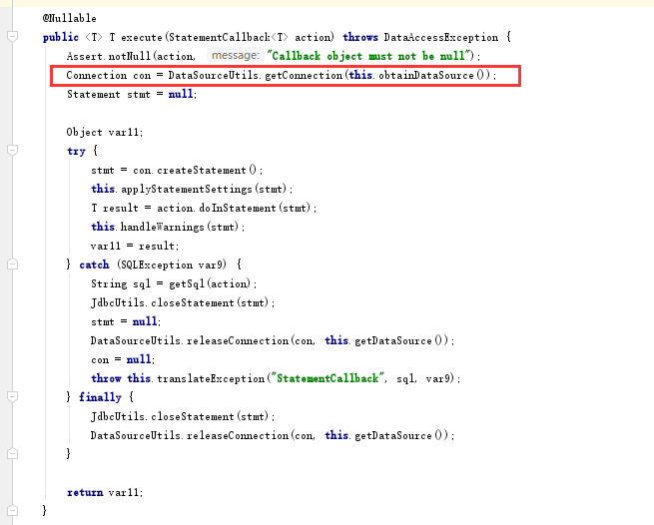Click the 'Statement stmt = null' line
The image size is (654, 525).
(132, 94)
